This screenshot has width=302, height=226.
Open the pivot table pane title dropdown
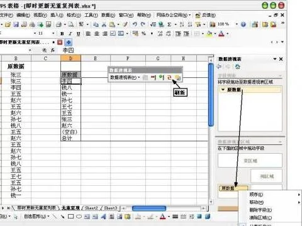point(275,59)
